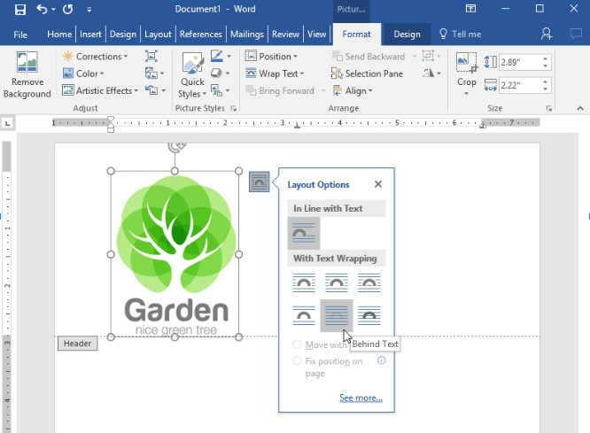Screen dimensions: 590x433
Task: Pick the In Front of Text wrapping icon
Action: click(x=369, y=315)
